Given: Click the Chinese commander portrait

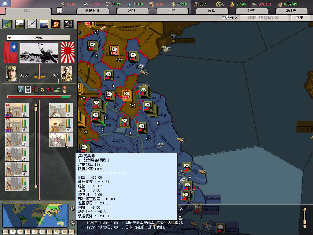Looking at the screenshot, I should pos(12,73).
